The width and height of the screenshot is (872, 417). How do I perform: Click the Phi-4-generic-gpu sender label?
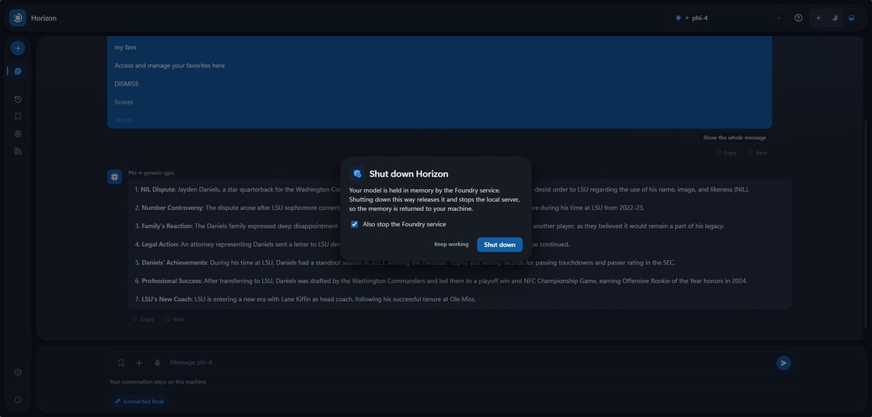pyautogui.click(x=151, y=173)
